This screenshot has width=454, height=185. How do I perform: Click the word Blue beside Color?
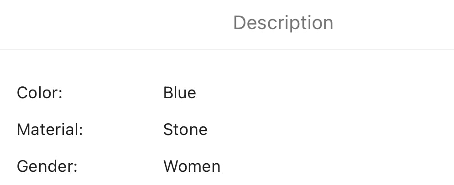[179, 93]
